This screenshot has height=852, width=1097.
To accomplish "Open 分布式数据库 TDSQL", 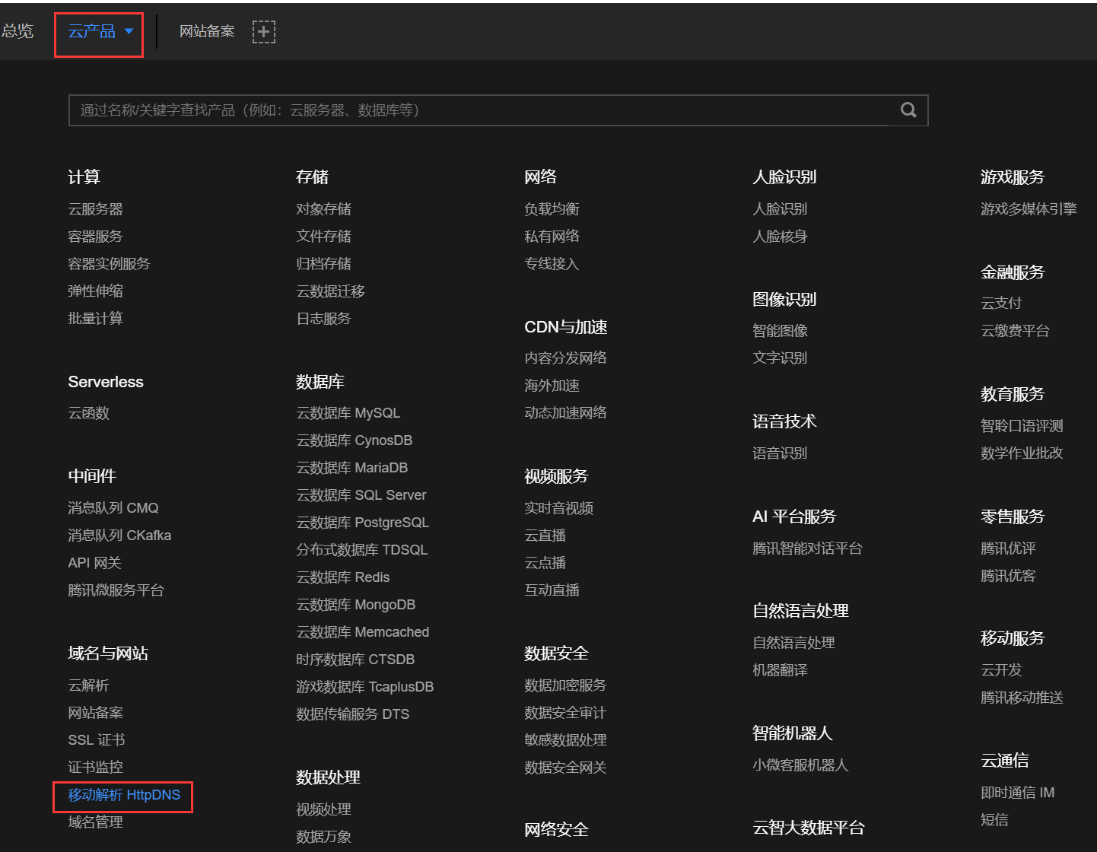I will [362, 550].
